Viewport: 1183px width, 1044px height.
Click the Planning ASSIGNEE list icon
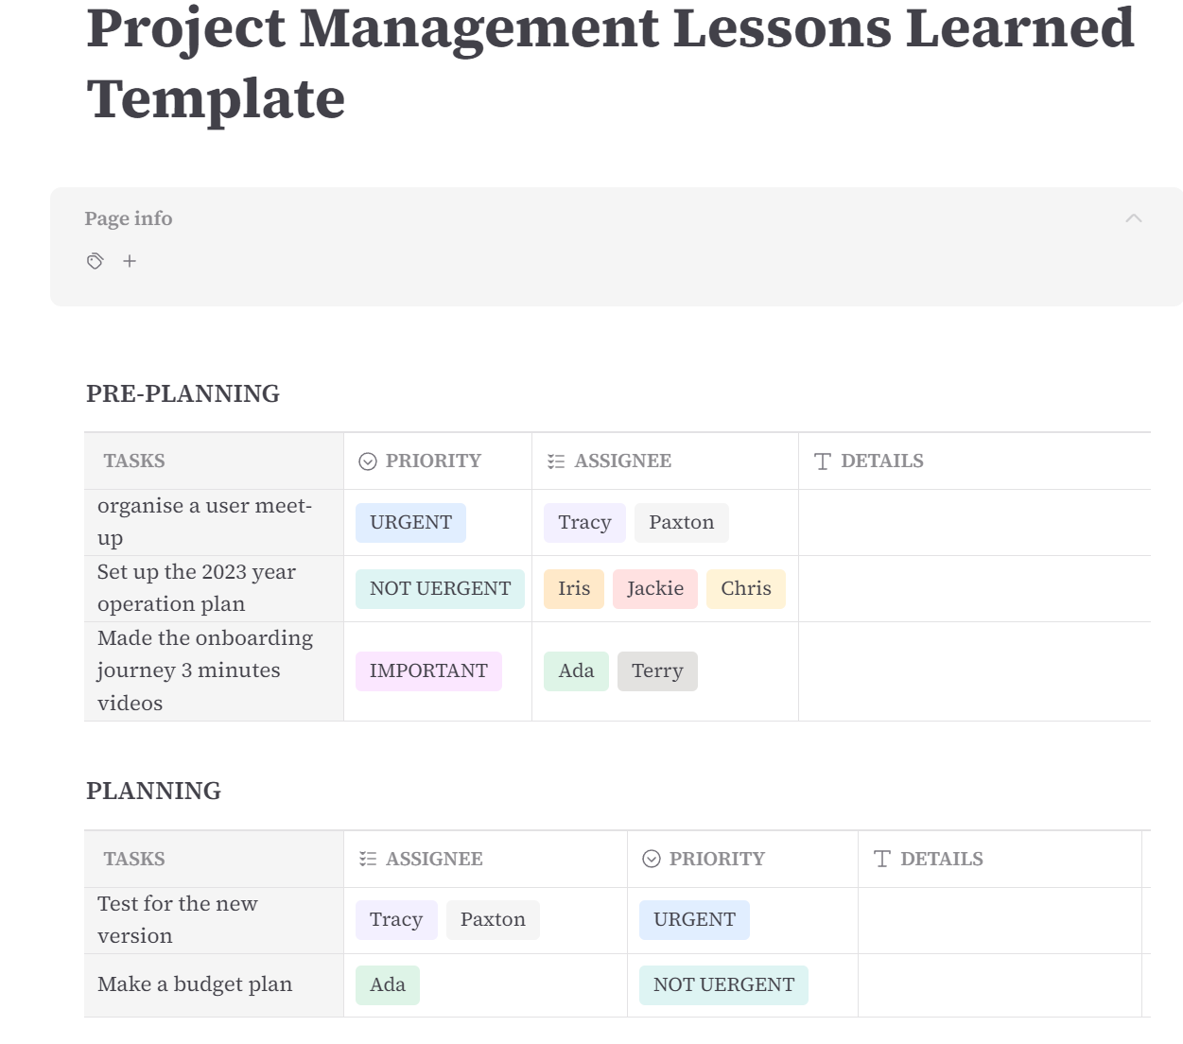tap(368, 859)
